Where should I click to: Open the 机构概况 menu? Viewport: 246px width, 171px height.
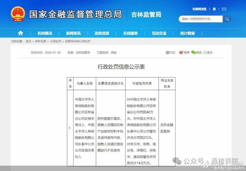click(x=45, y=33)
